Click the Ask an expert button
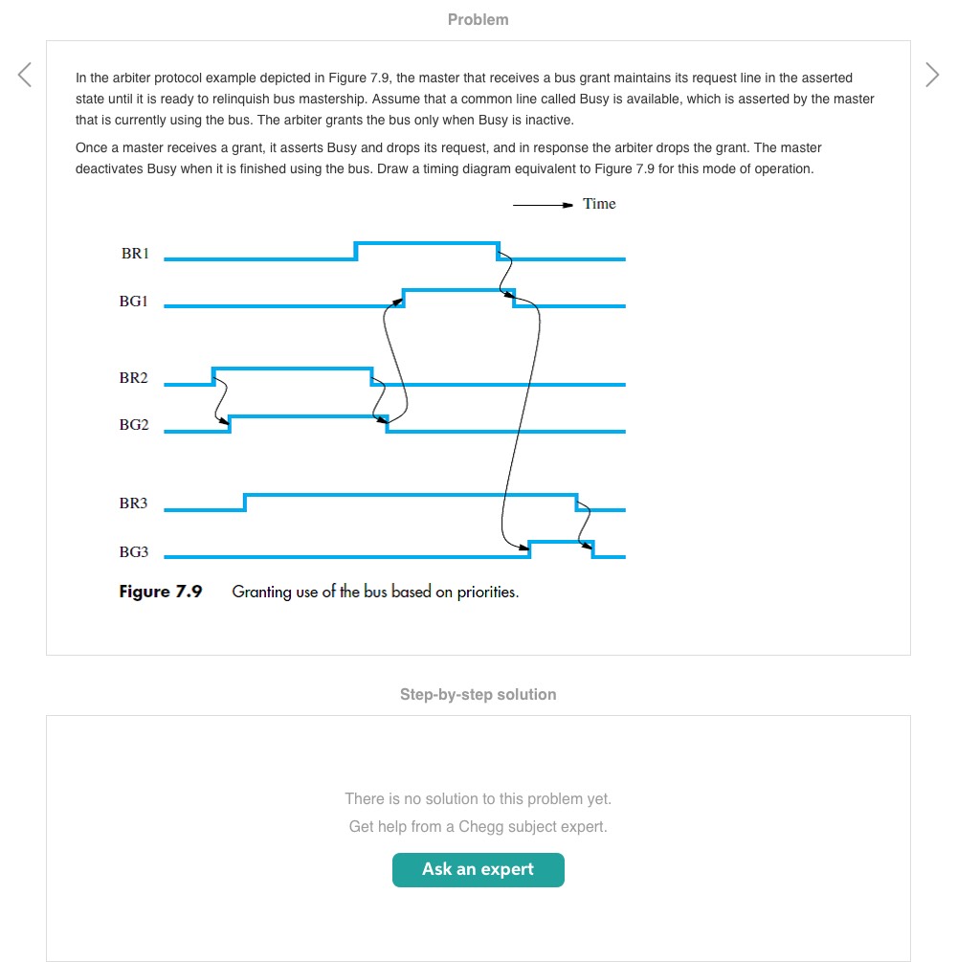 [478, 869]
